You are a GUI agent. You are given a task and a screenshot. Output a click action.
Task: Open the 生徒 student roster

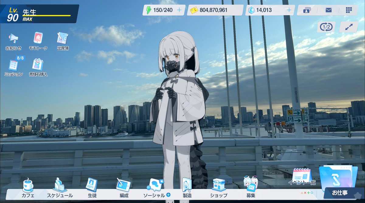coord(92,188)
